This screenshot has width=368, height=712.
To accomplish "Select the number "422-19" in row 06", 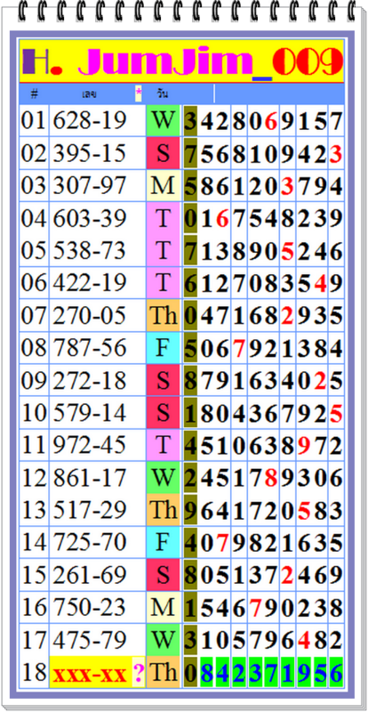I will coord(89,282).
